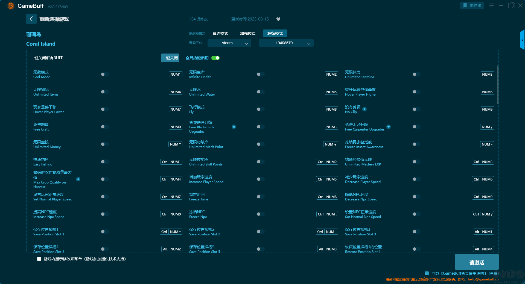Click the back arrow to reselect game
Viewport: 525px width, 284px height.
pyautogui.click(x=31, y=19)
